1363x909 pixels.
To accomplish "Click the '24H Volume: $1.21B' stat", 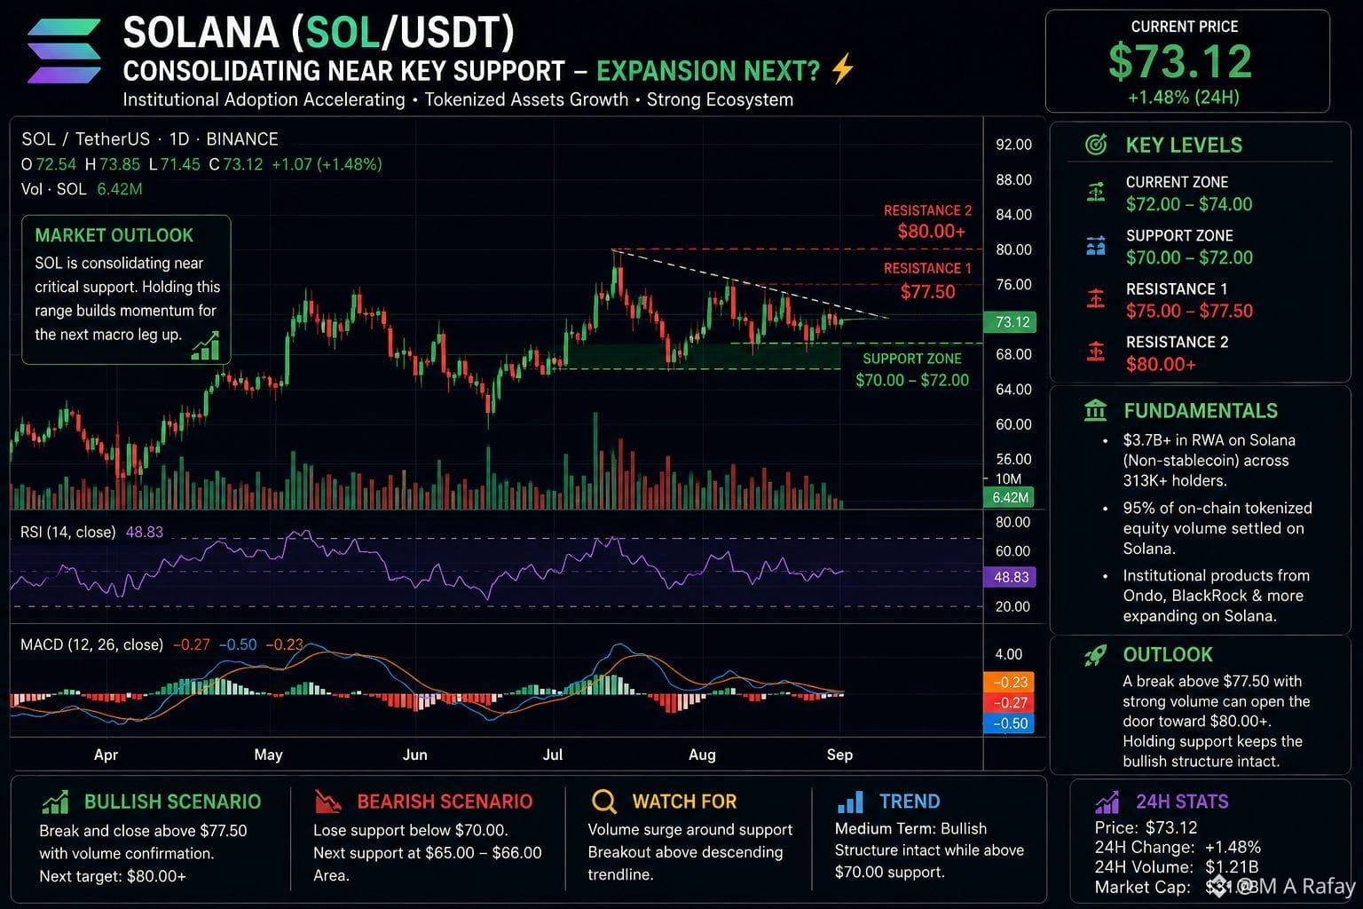I will 1176,867.
